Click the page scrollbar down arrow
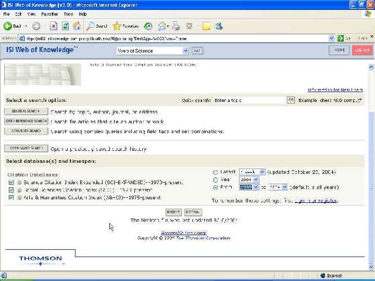The width and height of the screenshot is (375, 281). [x=371, y=266]
